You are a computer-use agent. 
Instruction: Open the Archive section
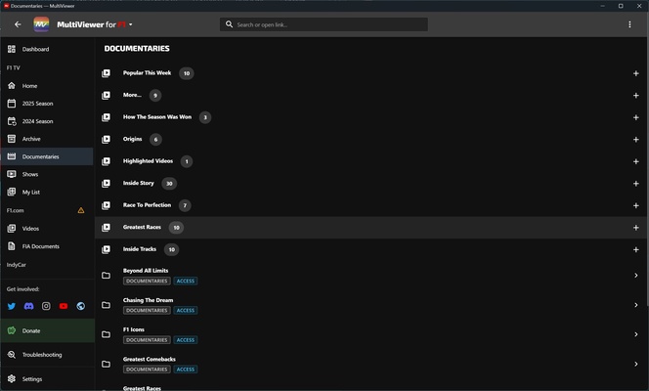point(47,139)
